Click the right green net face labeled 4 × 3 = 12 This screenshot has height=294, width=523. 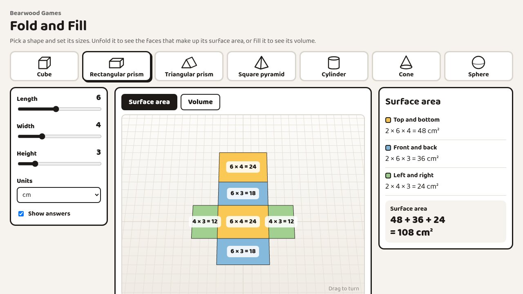(x=282, y=222)
